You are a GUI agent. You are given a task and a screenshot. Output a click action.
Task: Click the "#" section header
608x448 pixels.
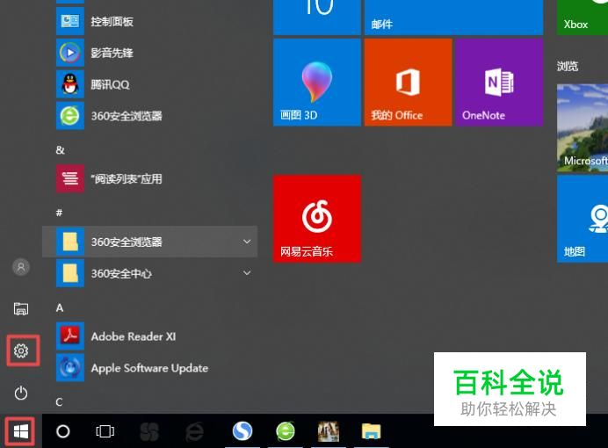(x=59, y=213)
